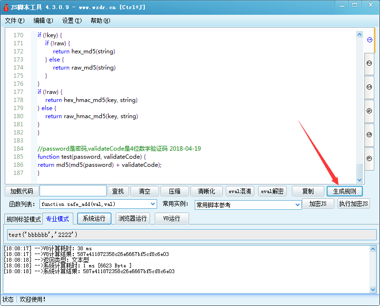Viewport: 380px width, 306px height.
Task: Click the JS脚本工具 app icon in title bar
Action: (6, 7)
